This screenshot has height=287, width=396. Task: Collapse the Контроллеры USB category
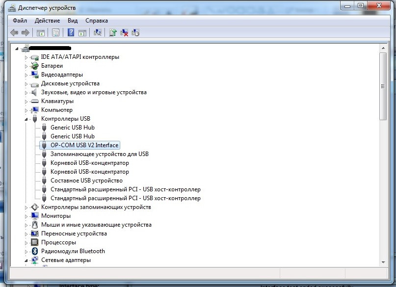coord(26,119)
